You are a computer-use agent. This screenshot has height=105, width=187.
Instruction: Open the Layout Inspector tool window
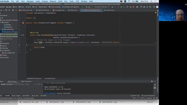tap(148, 96)
